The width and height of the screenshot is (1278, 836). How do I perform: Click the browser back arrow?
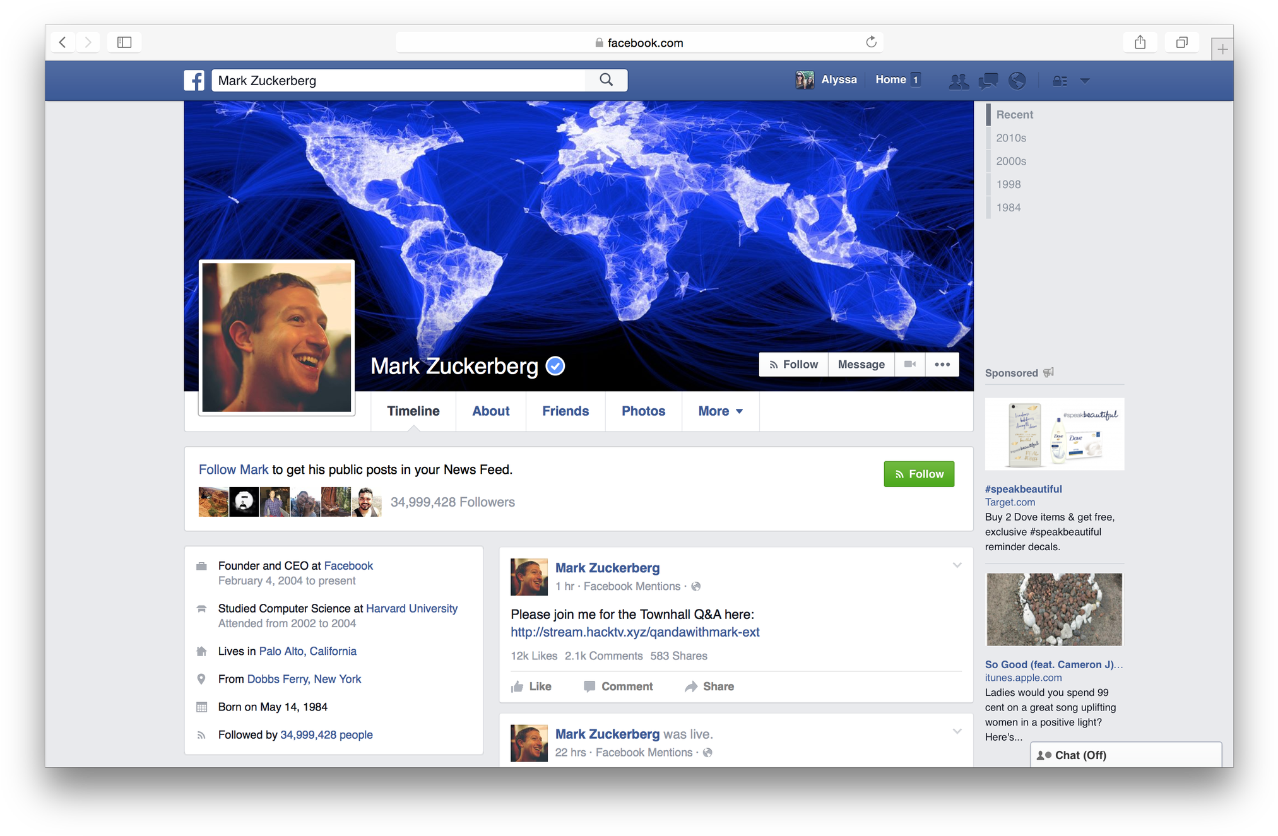(62, 42)
